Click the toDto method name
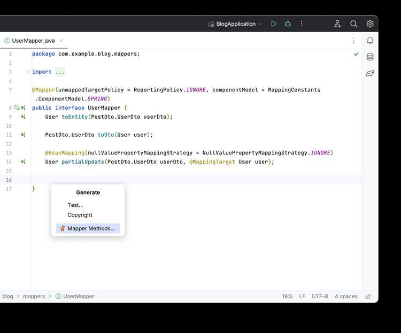 (106, 135)
